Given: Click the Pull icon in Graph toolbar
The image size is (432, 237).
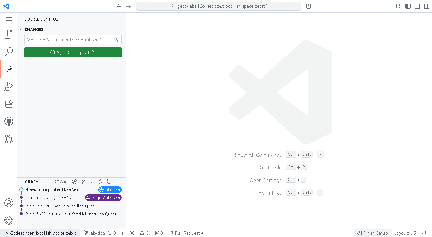Looking at the screenshot, I should pyautogui.click(x=92, y=182).
